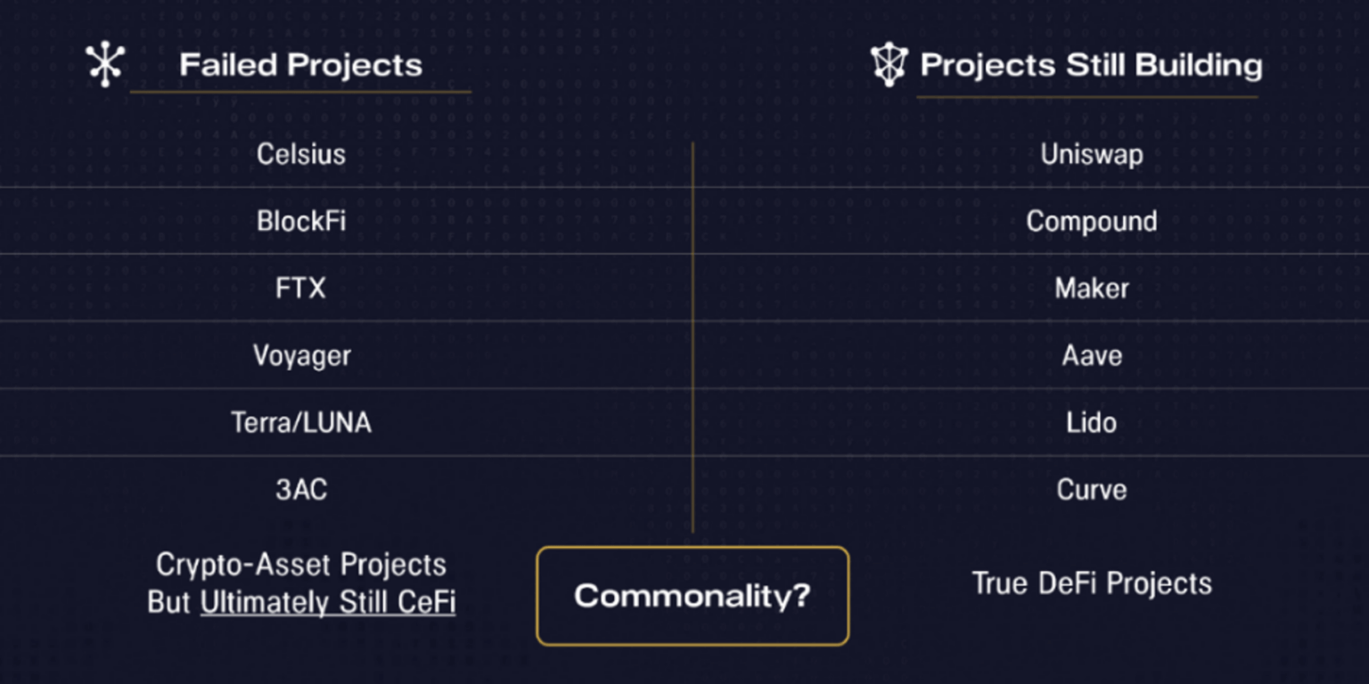Select the Lido entry
This screenshot has width=1369, height=684.
(x=1092, y=422)
